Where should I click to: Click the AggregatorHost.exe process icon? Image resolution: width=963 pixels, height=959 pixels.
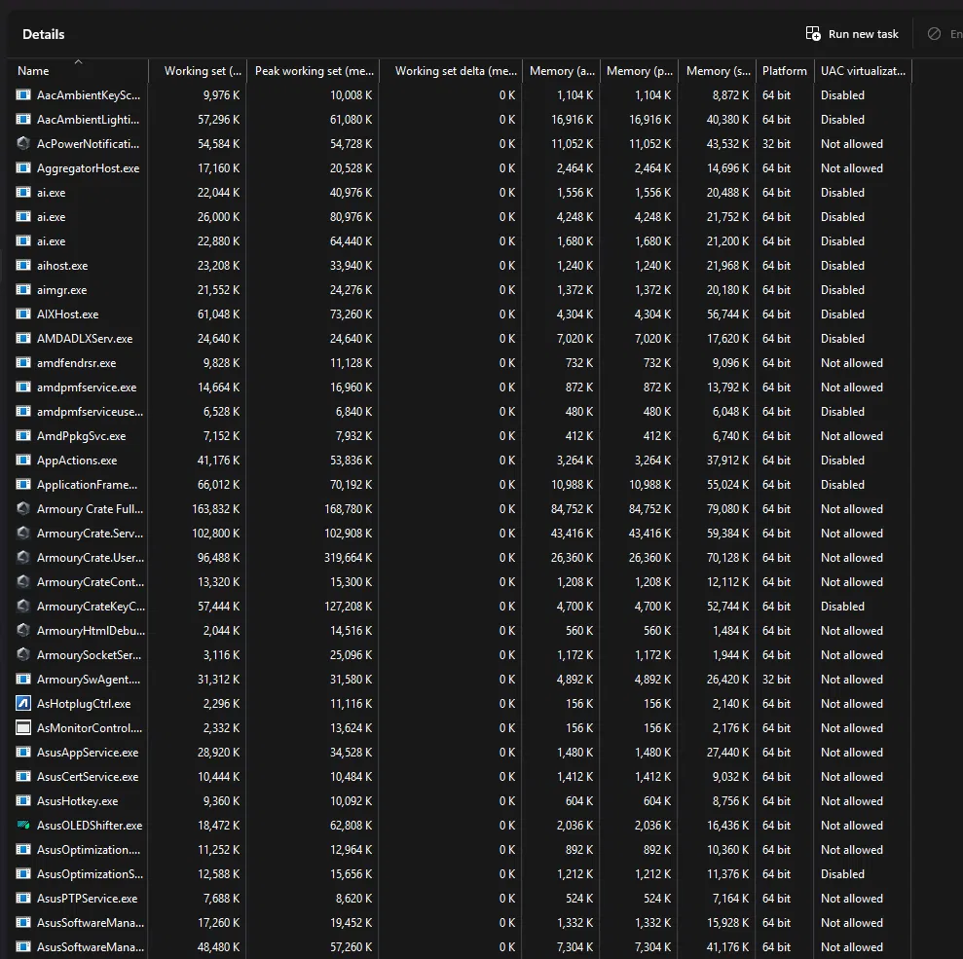pos(23,168)
